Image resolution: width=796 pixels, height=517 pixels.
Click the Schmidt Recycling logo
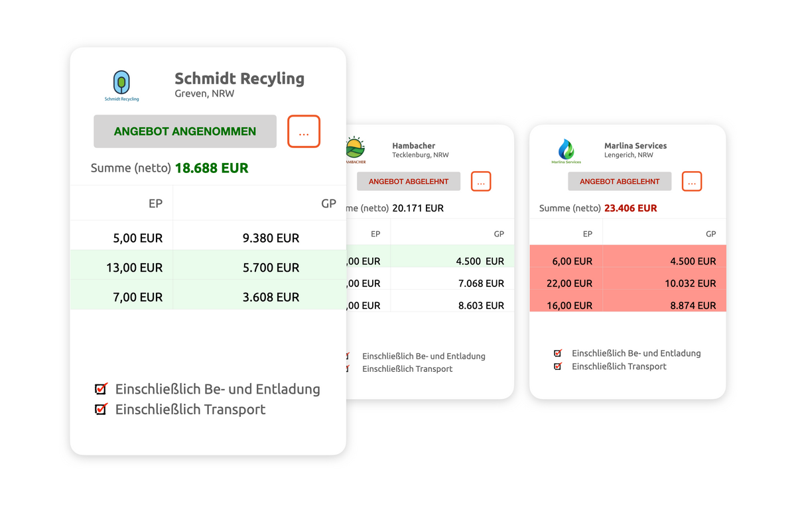click(x=121, y=85)
